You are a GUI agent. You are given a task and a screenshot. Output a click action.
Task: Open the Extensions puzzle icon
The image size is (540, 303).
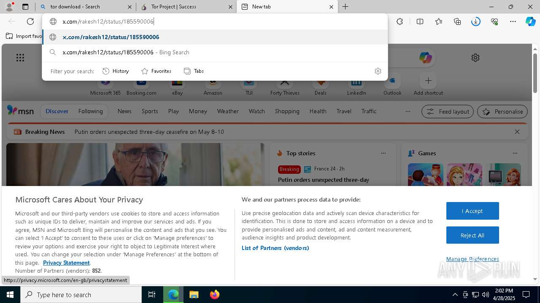400,21
